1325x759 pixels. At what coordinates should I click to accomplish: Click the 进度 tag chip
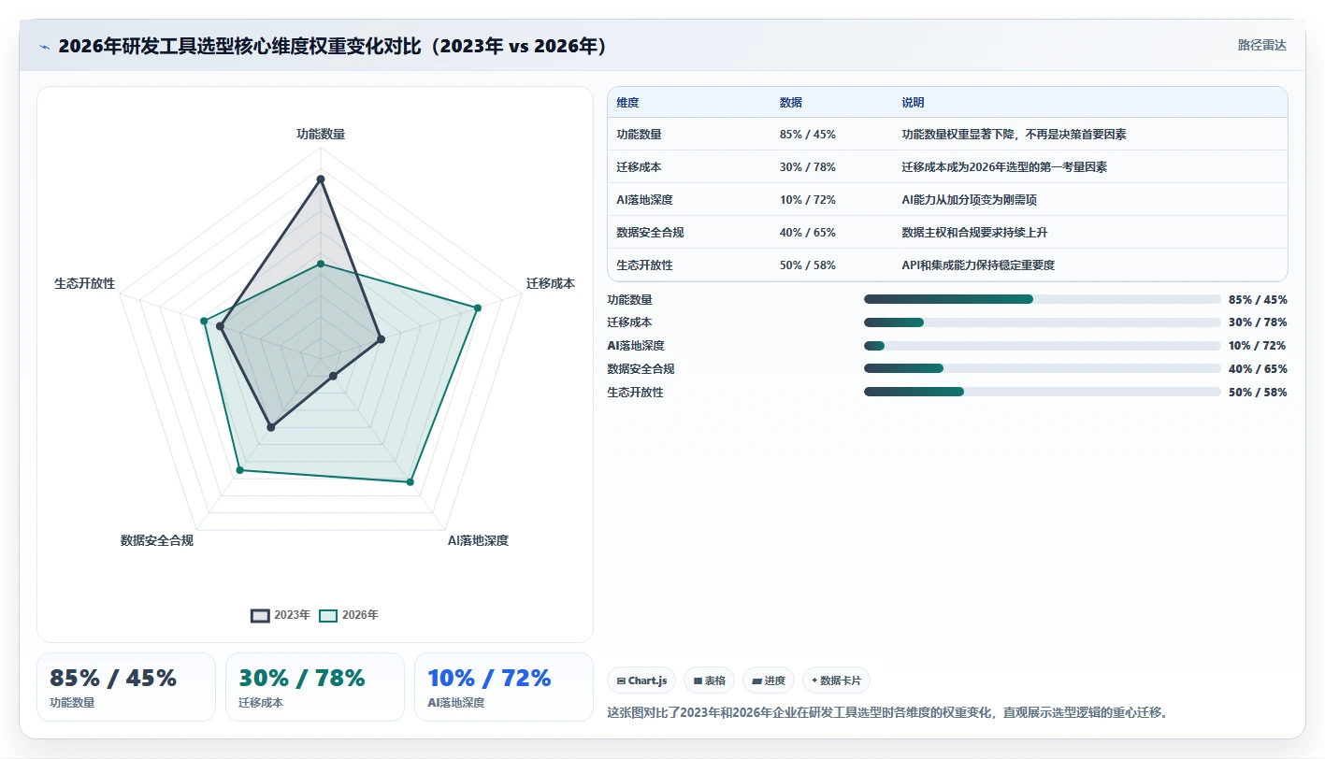769,680
